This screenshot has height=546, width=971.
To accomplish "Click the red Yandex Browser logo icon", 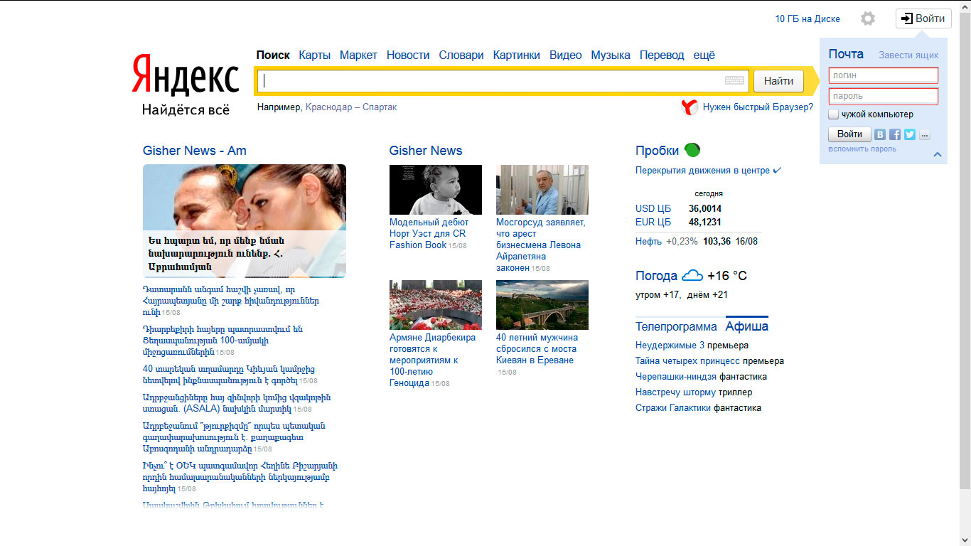I will click(690, 107).
